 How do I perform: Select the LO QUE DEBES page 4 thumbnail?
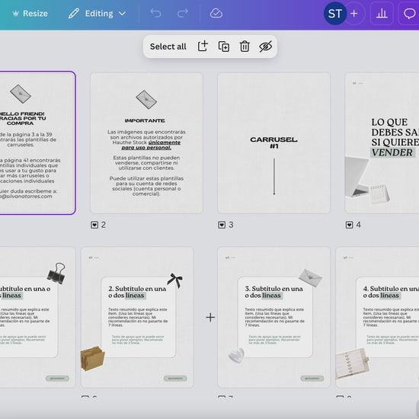(x=382, y=143)
